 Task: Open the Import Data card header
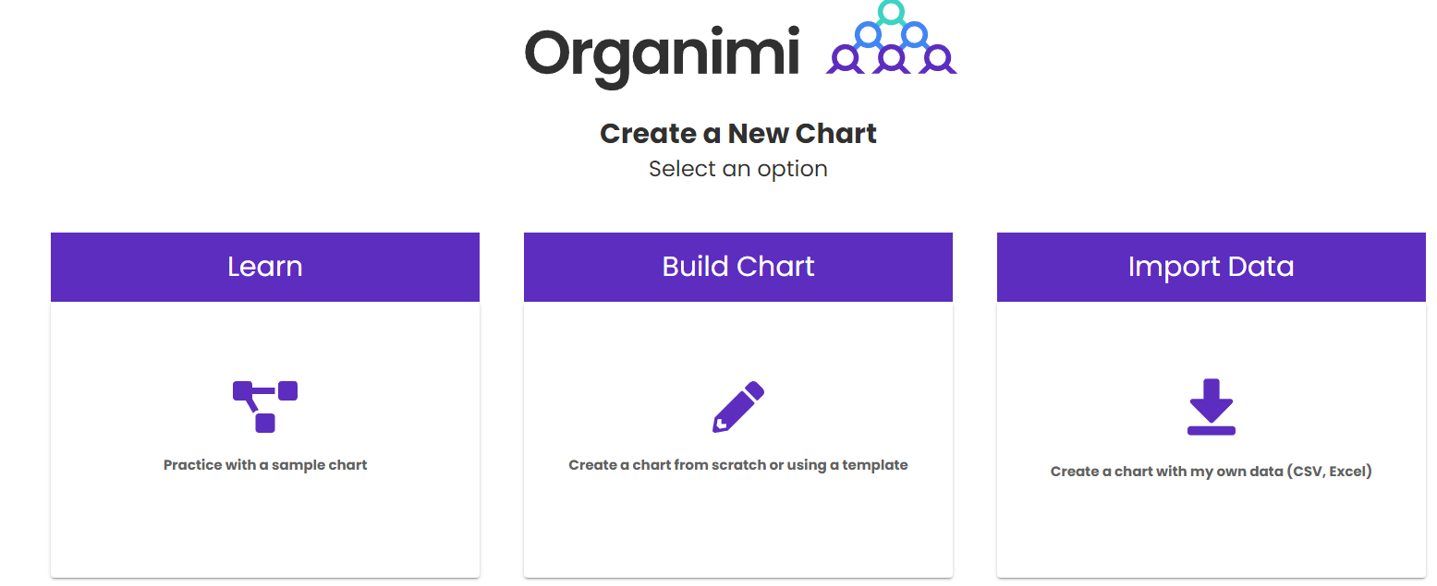[x=1212, y=267]
